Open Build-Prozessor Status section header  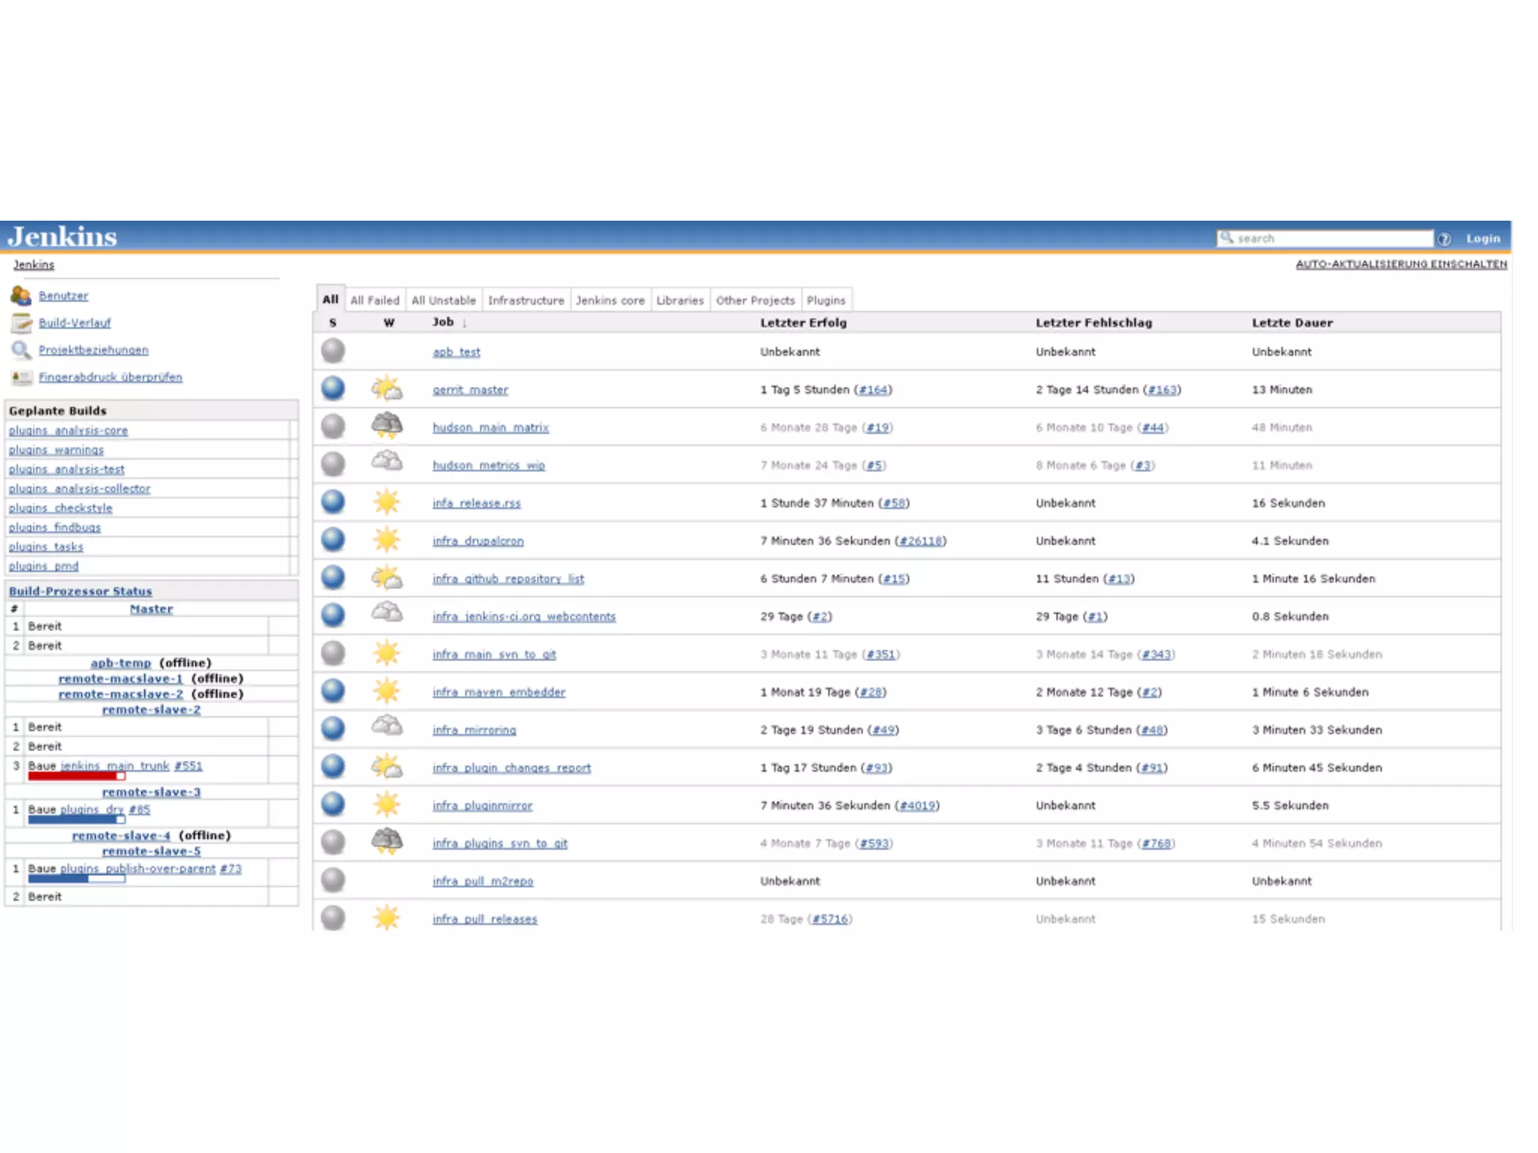80,592
